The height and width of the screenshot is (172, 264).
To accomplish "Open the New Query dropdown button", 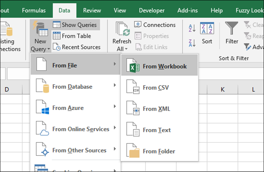I will 41,36.
